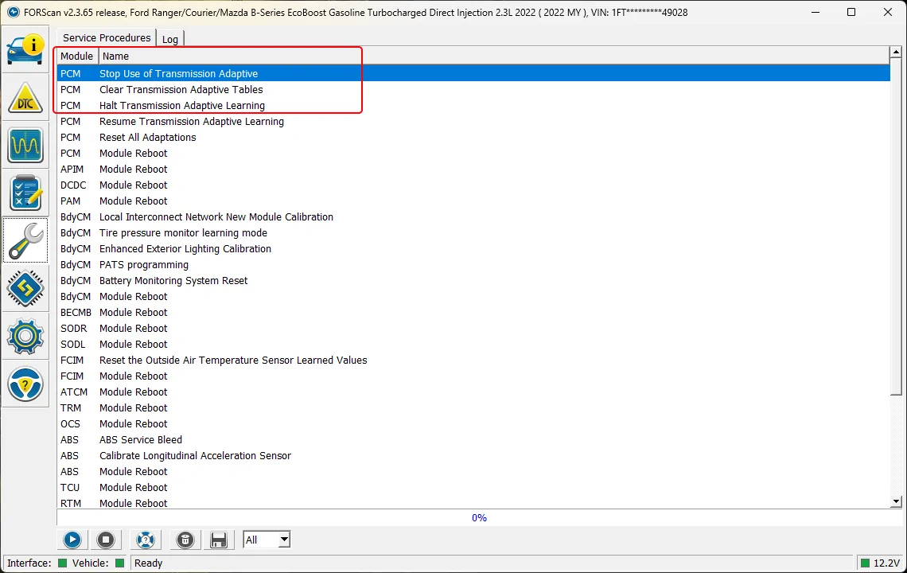907x573 pixels.
Task: Select Calibrate Longitudinal Acceleration Sensor
Action: 473,455
